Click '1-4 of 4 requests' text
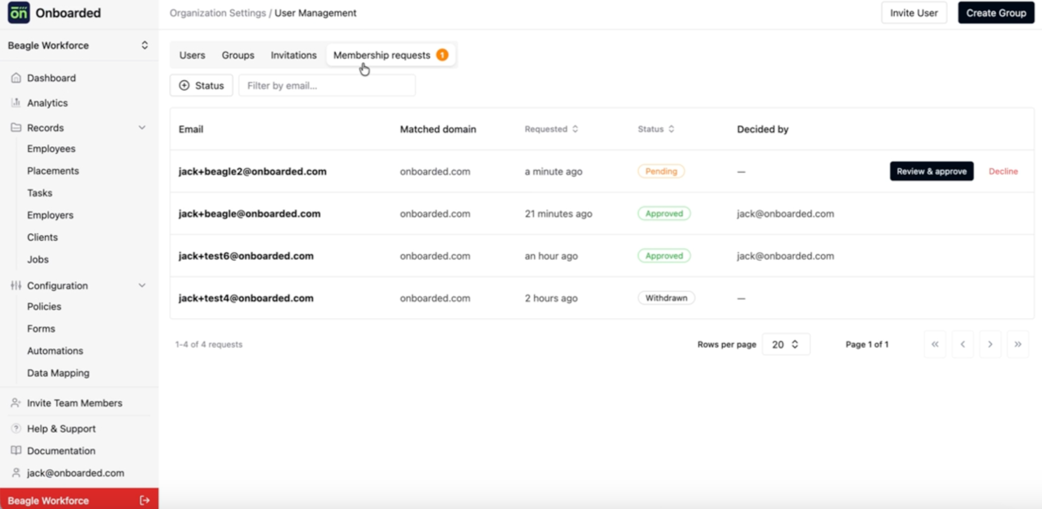This screenshot has width=1042, height=509. click(x=209, y=344)
